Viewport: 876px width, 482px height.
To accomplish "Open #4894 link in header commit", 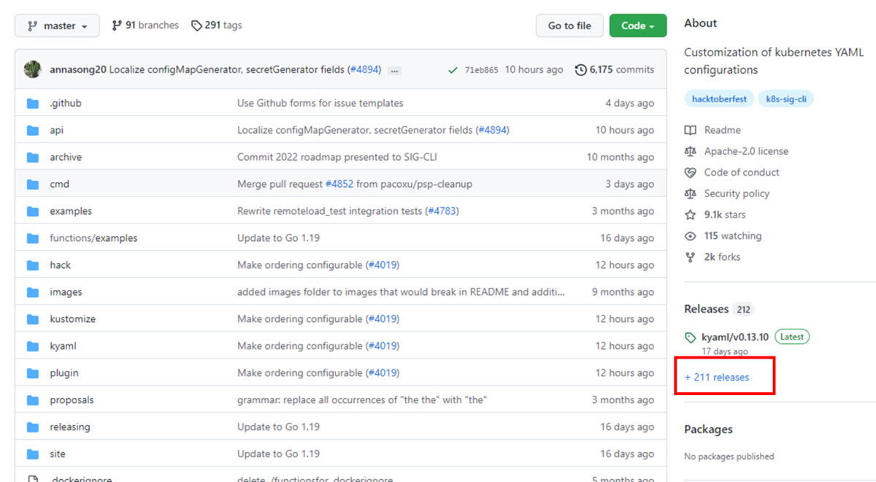I will point(364,69).
